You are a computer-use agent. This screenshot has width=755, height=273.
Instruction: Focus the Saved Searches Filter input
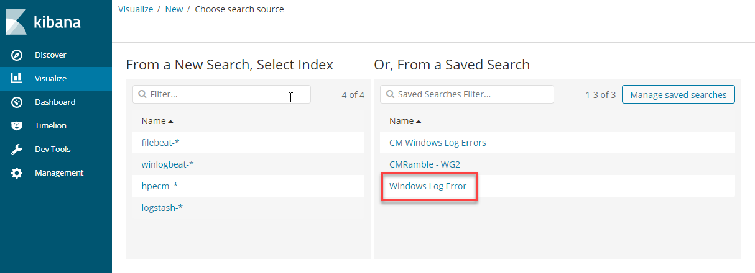[467, 94]
